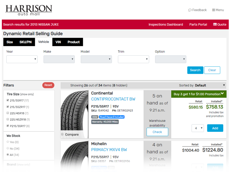Click Warranty: 40,000 Miles badge
230x172 pixels.
[x=105, y=122]
